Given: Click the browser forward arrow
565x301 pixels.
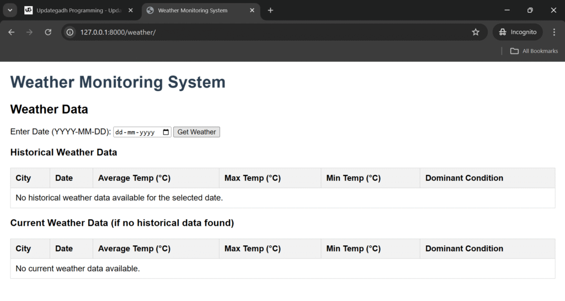Looking at the screenshot, I should click(30, 33).
